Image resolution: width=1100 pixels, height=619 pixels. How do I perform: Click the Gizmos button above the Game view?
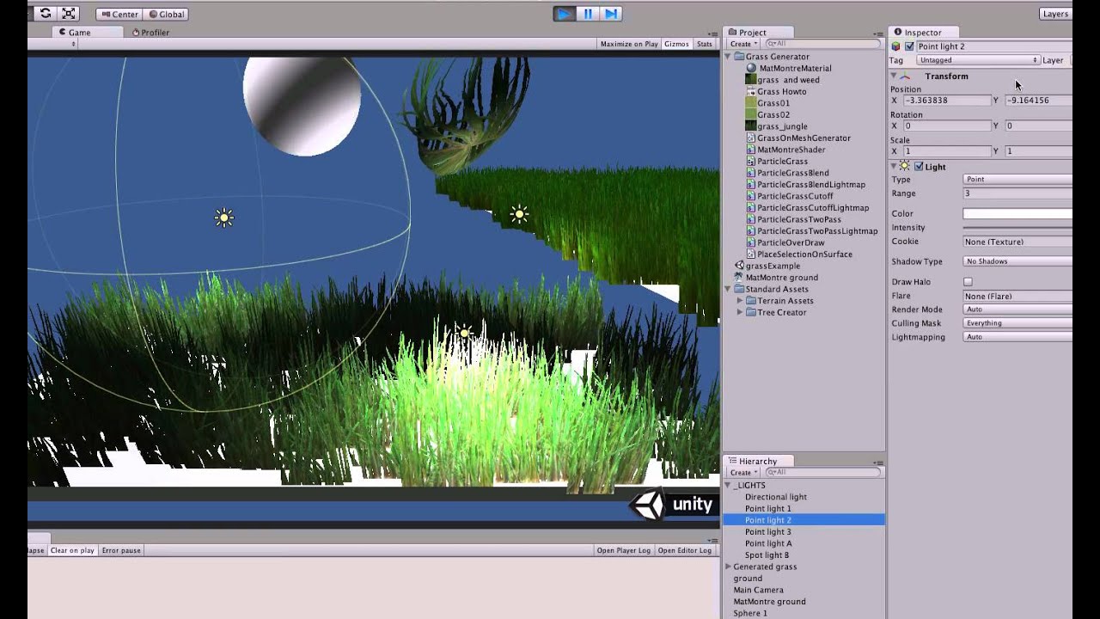point(676,43)
